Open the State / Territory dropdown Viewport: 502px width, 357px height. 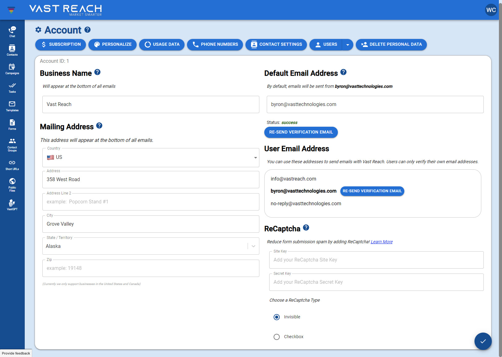pos(151,246)
